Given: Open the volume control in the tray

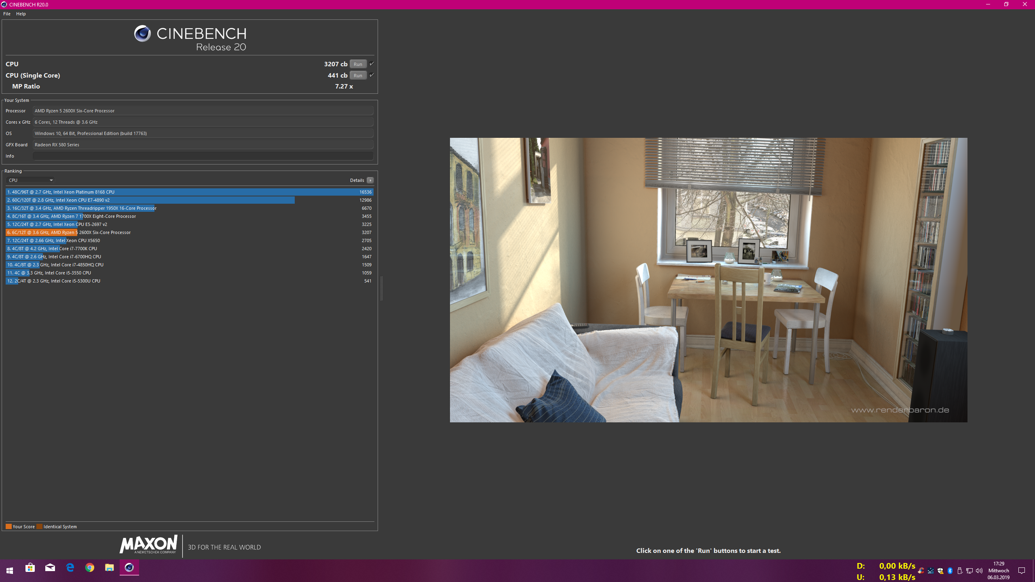Looking at the screenshot, I should (x=979, y=571).
